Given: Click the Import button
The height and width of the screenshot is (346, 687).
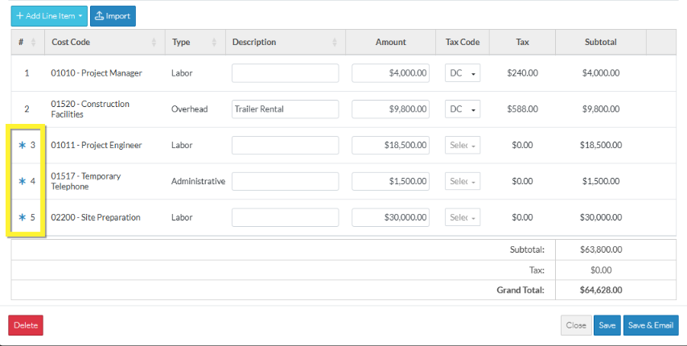Looking at the screenshot, I should point(113,16).
